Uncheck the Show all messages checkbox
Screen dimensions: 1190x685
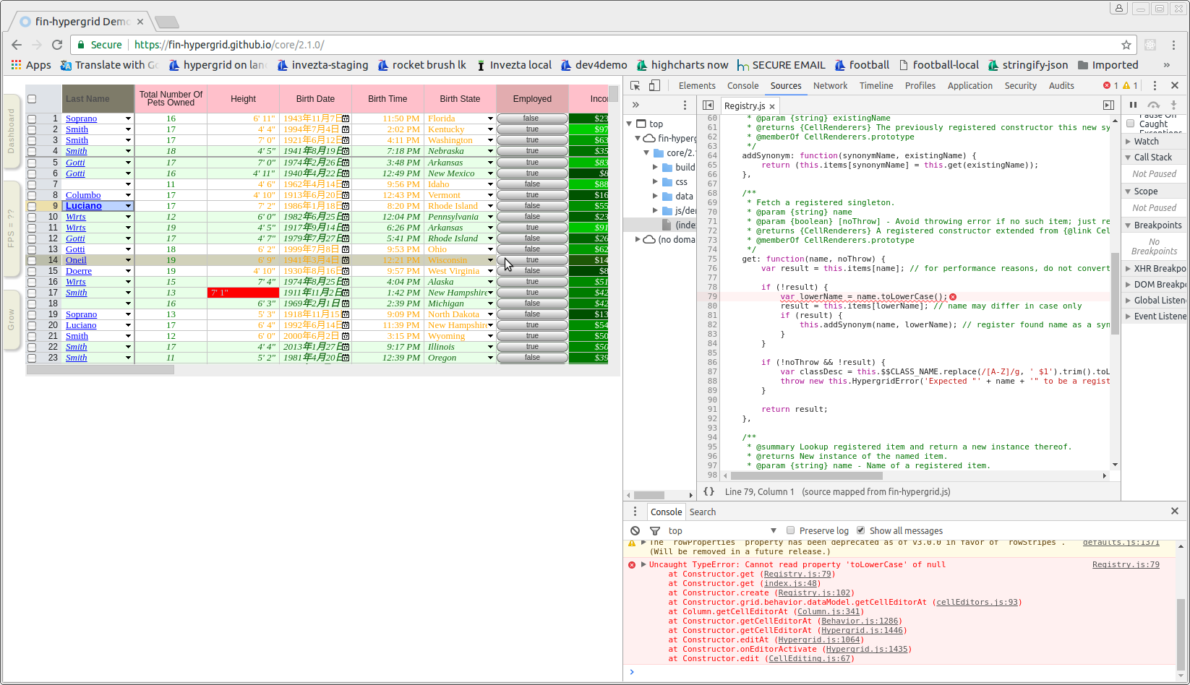coord(860,530)
